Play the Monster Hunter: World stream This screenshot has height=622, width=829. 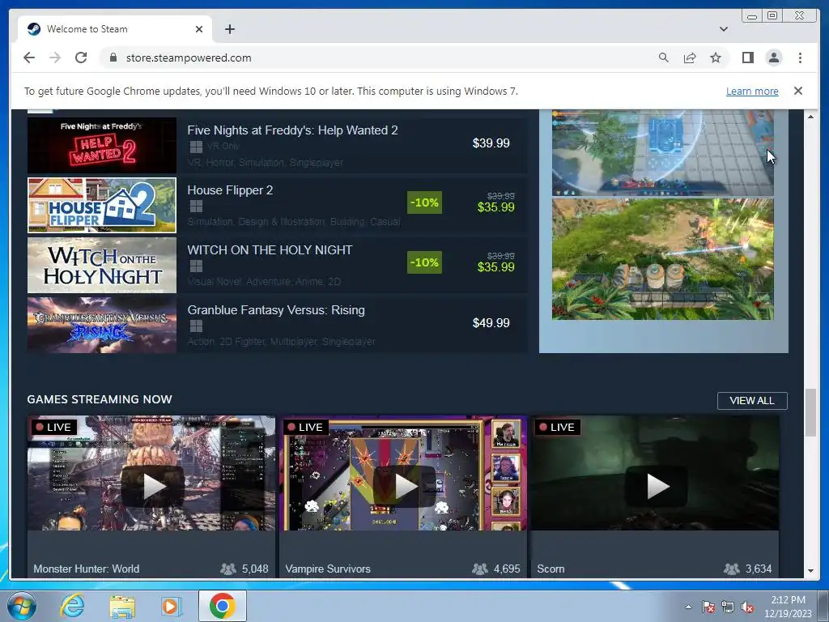coord(153,486)
